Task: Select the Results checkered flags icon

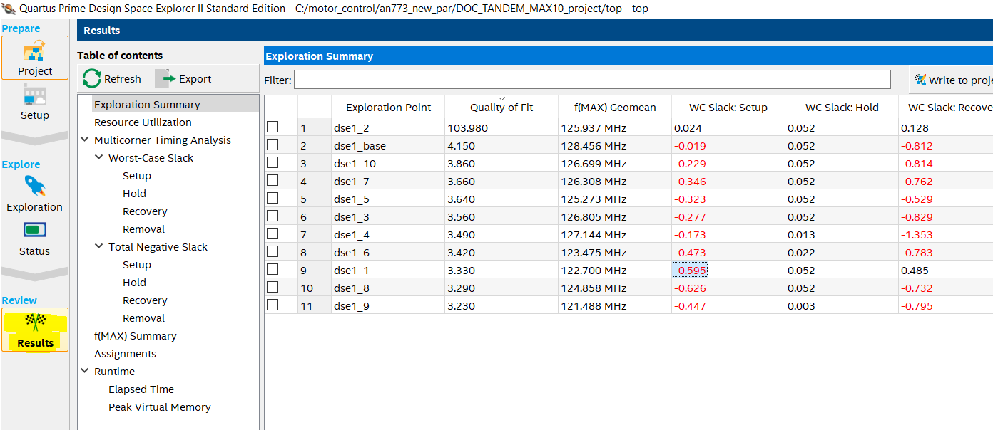Action: point(35,323)
